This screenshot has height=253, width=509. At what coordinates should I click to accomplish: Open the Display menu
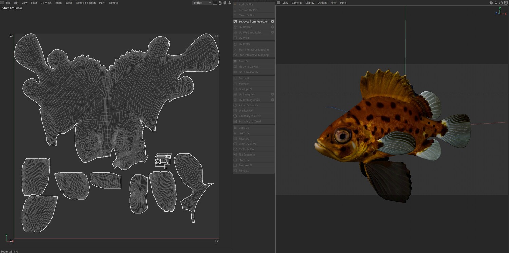click(310, 3)
